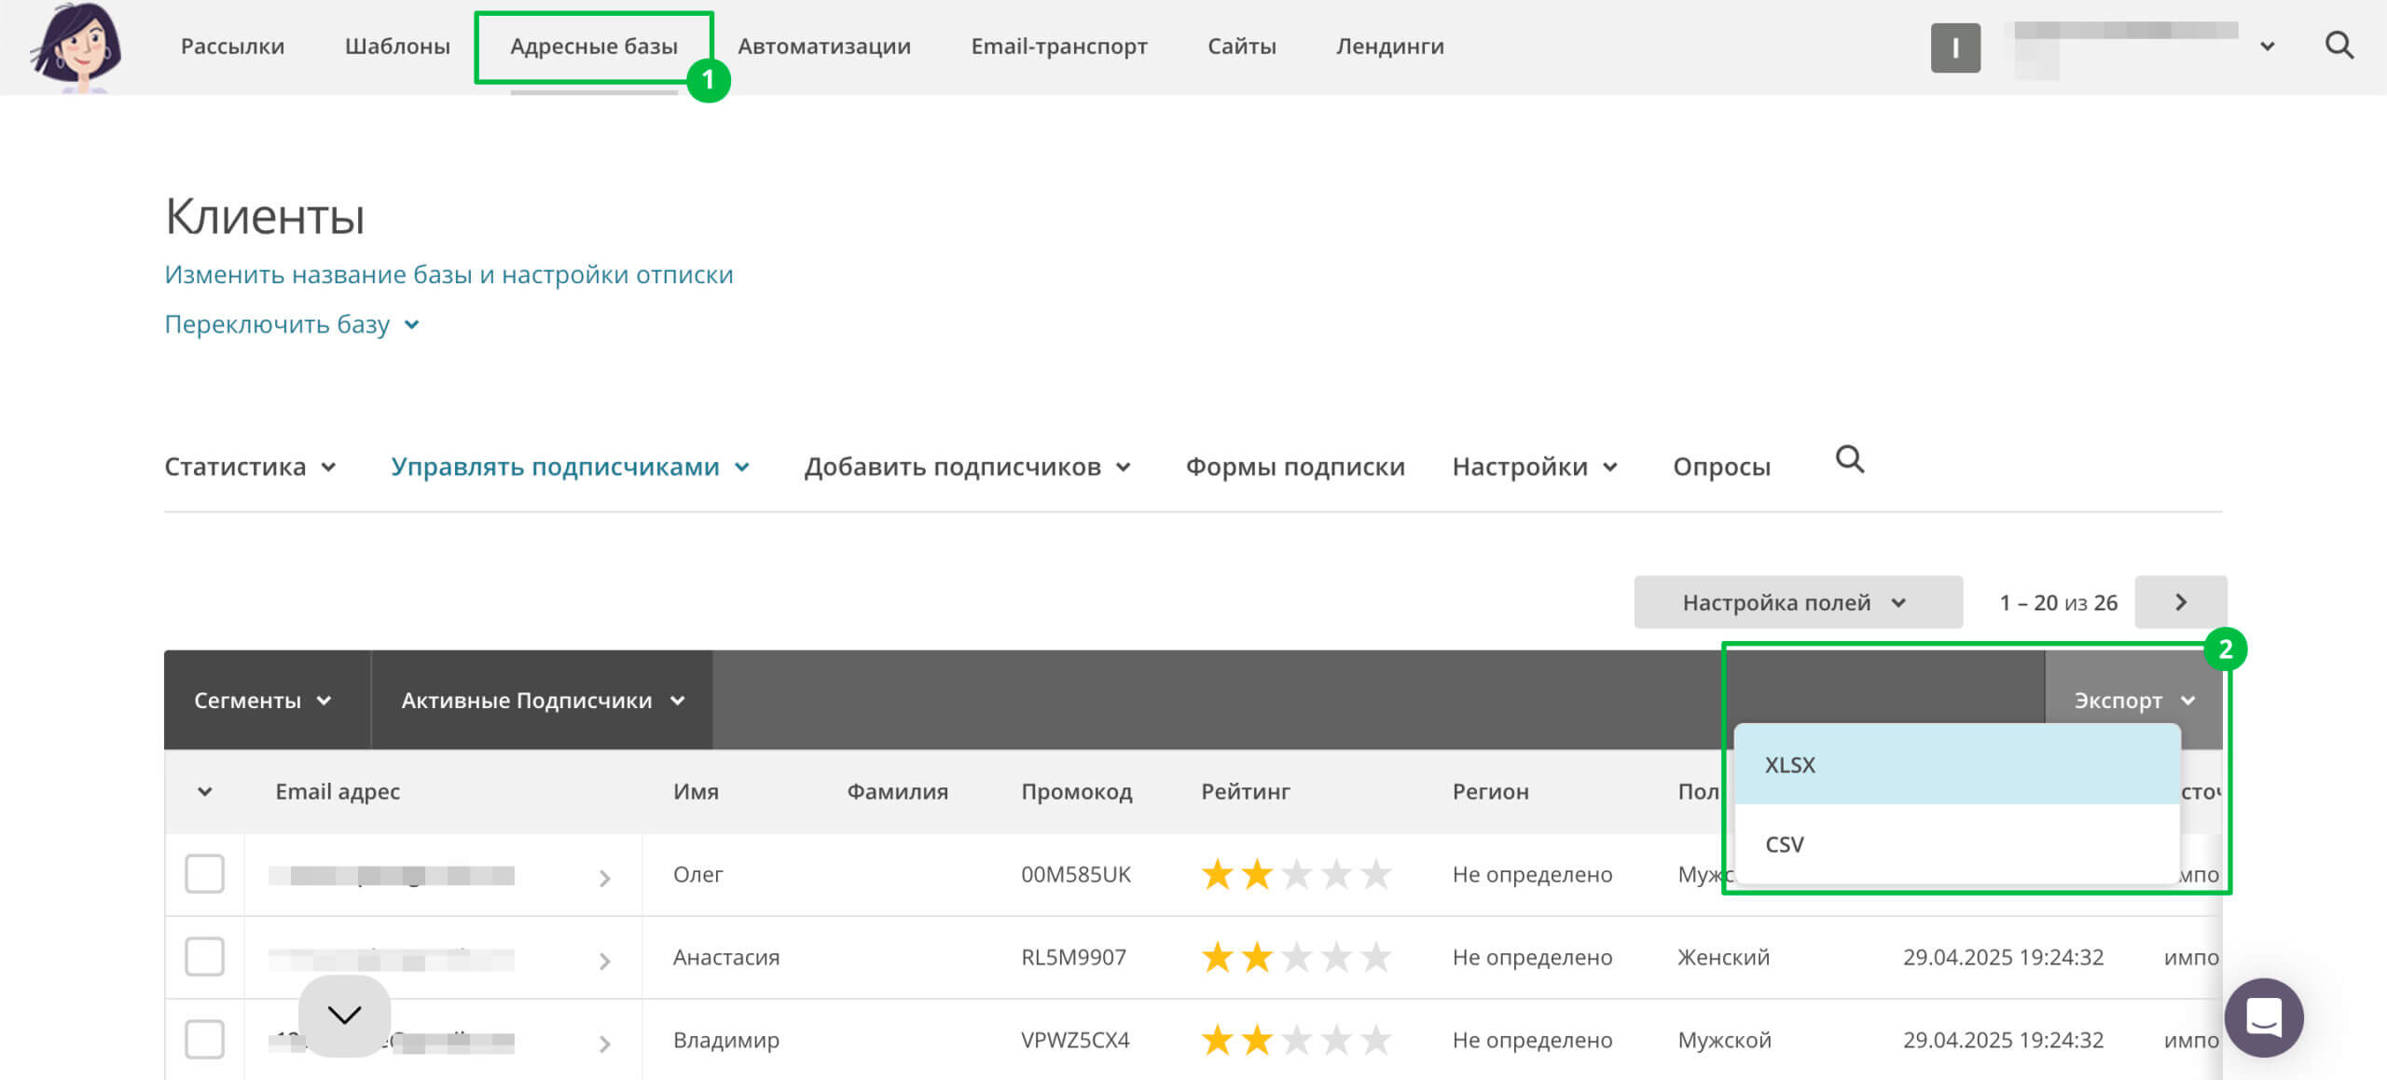Image resolution: width=2387 pixels, height=1080 pixels.
Task: Tick the checkbox for Олег row
Action: 204,874
